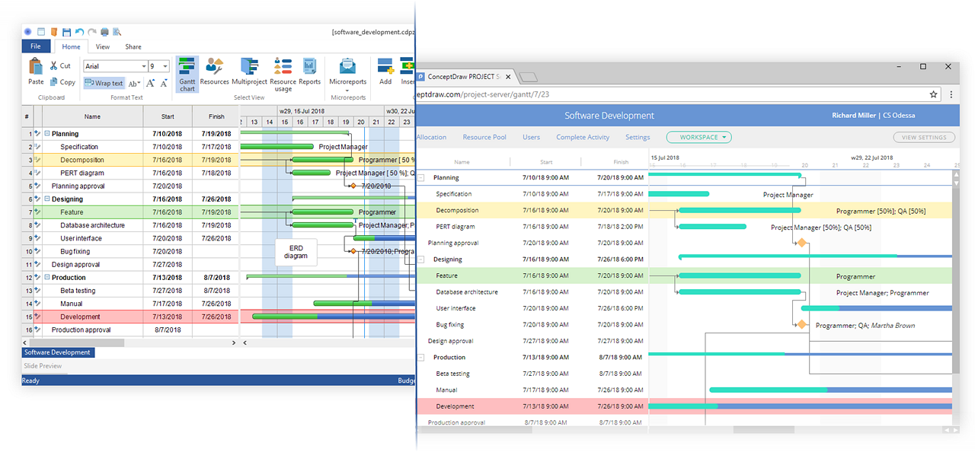Click the New document icon in title bar
Viewport: 975px width, 452px height.
[41, 32]
